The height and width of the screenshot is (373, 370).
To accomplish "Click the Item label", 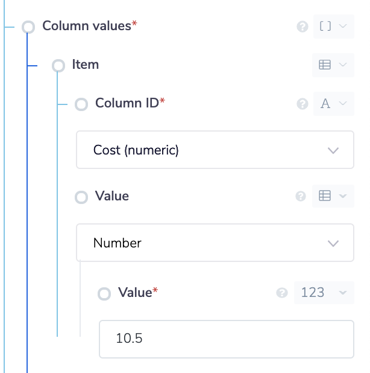I will 85,65.
